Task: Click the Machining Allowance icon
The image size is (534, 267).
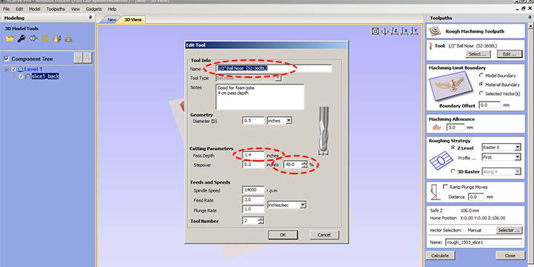Action: 437,128
